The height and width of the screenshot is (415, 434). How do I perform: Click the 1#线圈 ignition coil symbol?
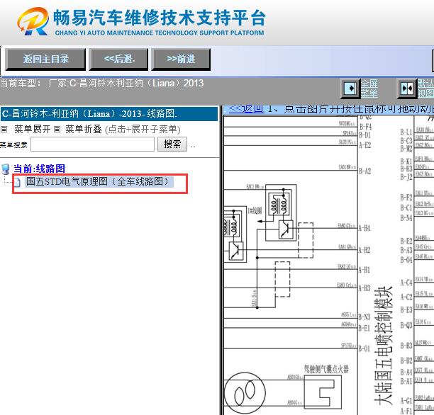pyautogui.click(x=281, y=212)
